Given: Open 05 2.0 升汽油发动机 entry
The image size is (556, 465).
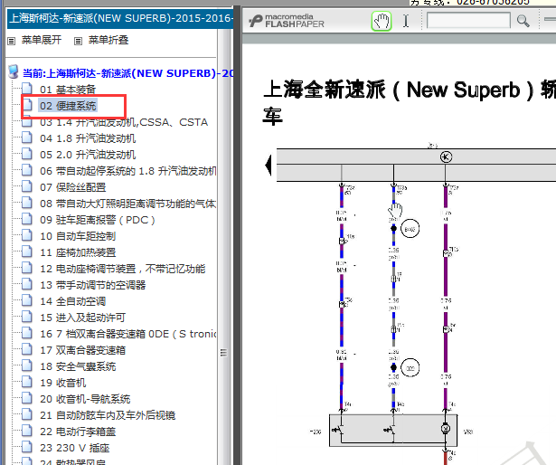Looking at the screenshot, I should click(88, 155).
